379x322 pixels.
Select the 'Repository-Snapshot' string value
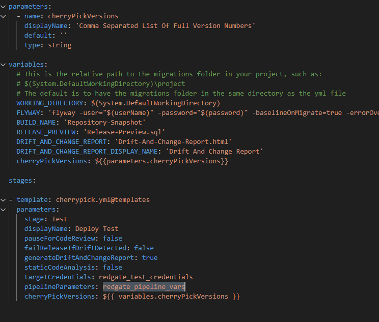point(104,123)
